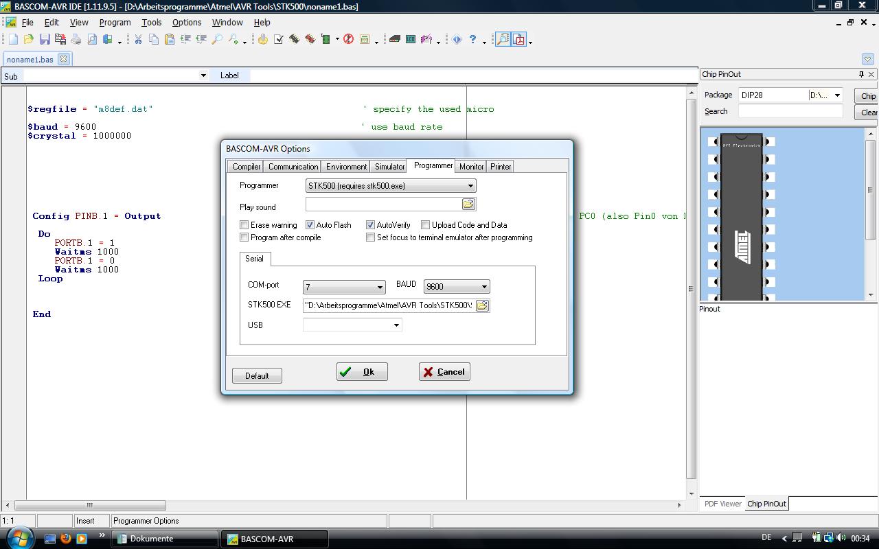
Task: Enable the Erase warning checkbox
Action: [244, 225]
